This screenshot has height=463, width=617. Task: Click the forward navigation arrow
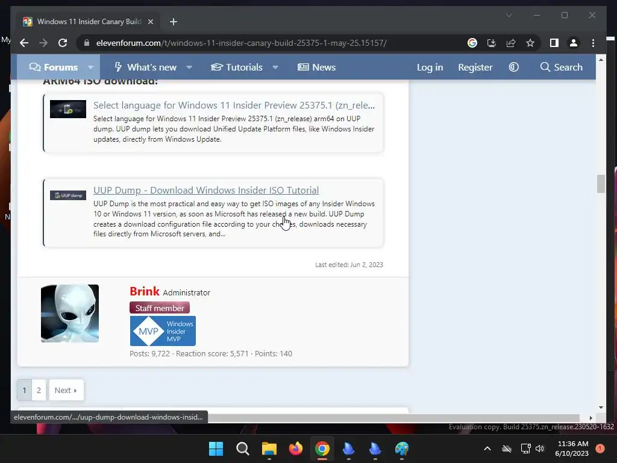pyautogui.click(x=43, y=43)
